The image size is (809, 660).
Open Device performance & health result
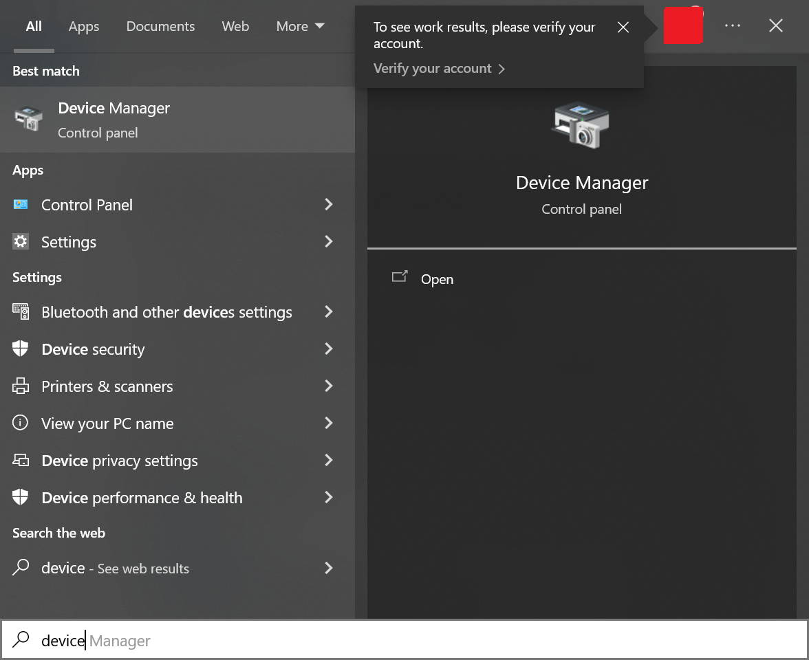(177, 498)
